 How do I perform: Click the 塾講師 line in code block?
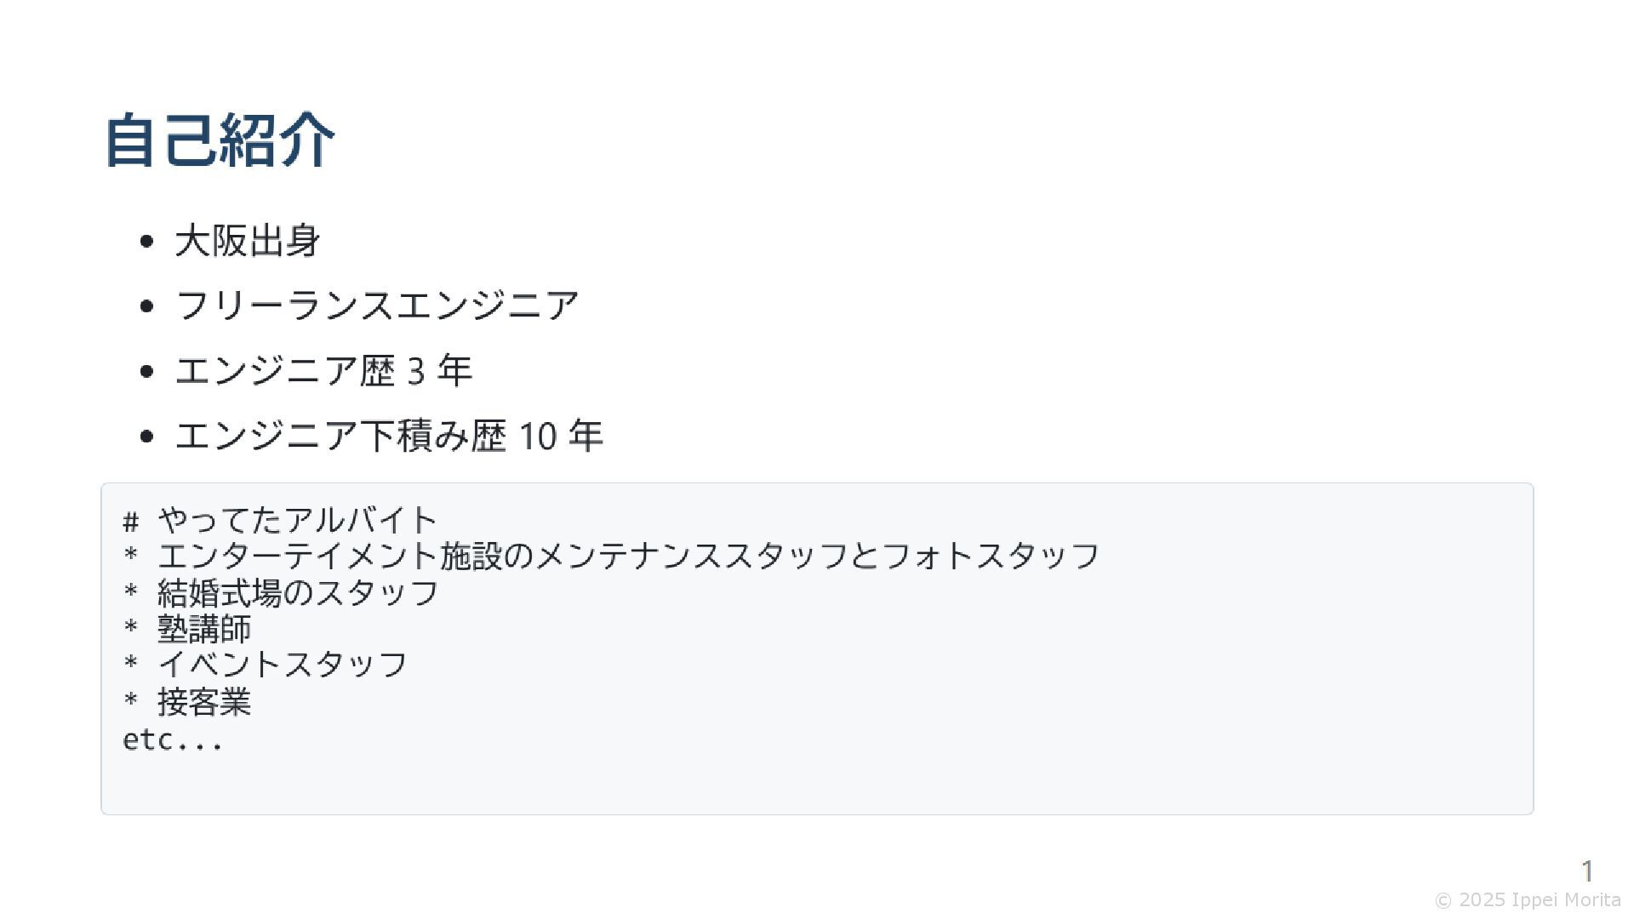pos(187,630)
